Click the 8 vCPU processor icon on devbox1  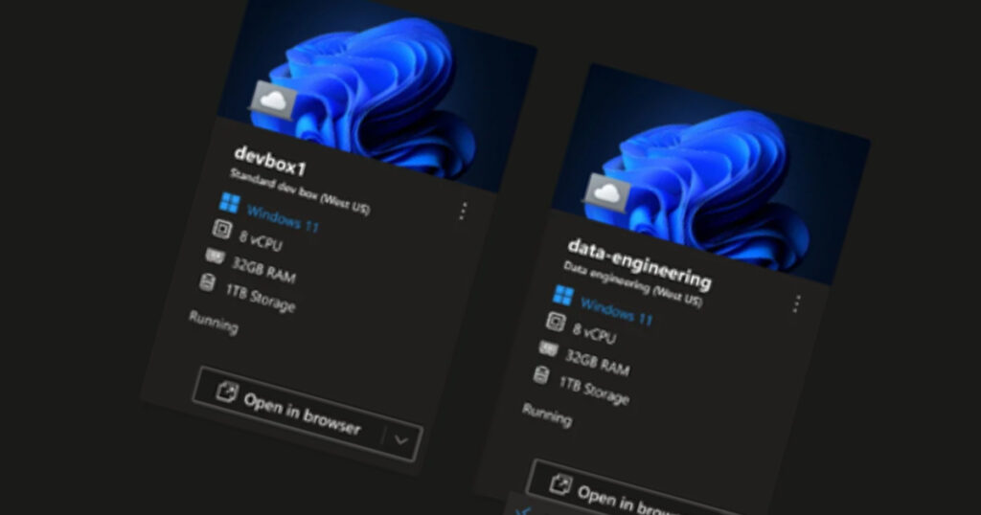(221, 229)
